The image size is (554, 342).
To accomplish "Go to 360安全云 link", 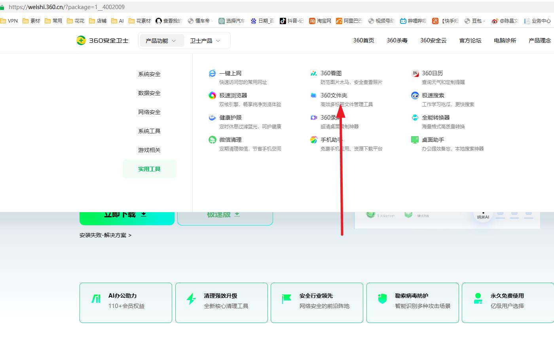I will [433, 40].
